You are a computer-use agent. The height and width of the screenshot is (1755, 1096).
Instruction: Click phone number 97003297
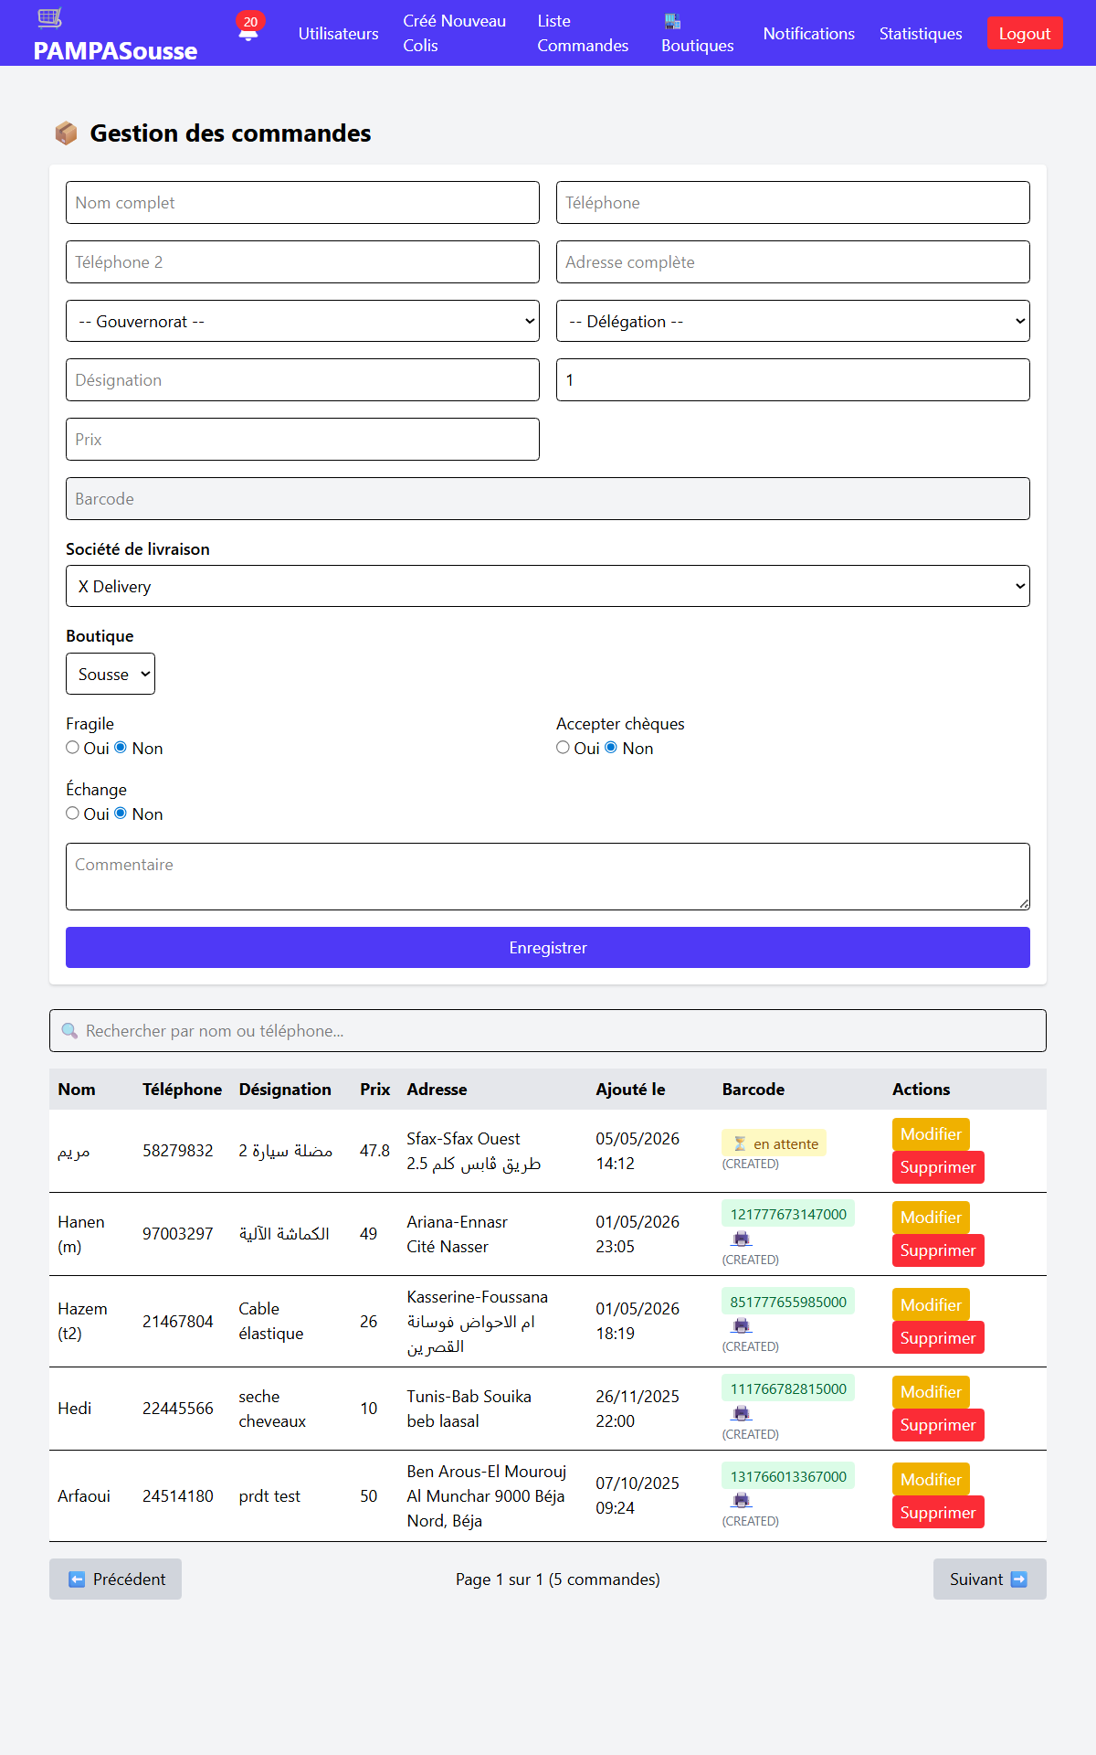click(177, 1233)
